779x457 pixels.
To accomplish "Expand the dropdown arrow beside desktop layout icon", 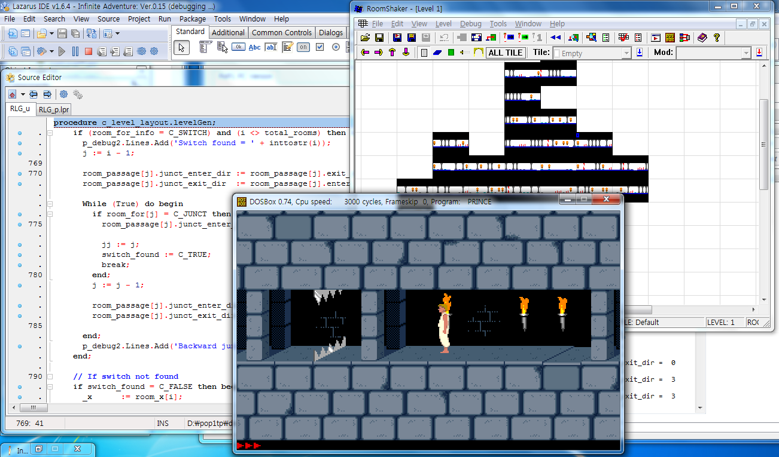I will coord(117,34).
